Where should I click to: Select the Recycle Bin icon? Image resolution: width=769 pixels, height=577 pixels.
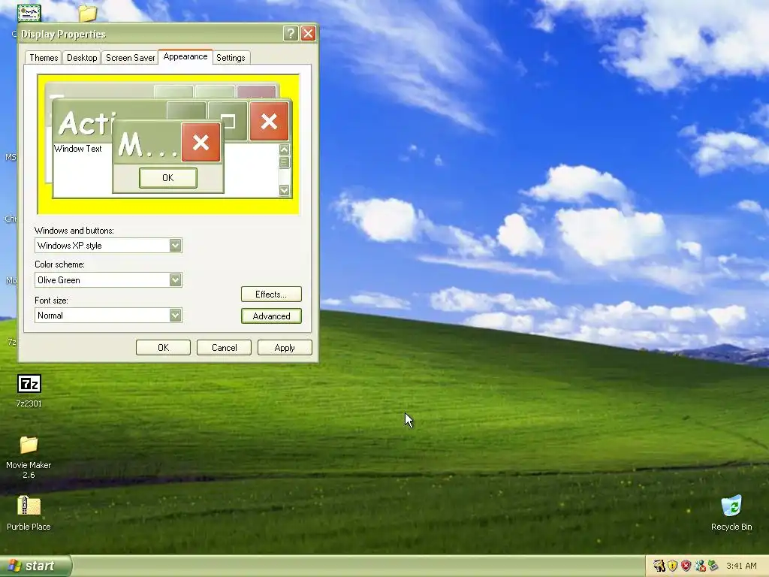(731, 506)
